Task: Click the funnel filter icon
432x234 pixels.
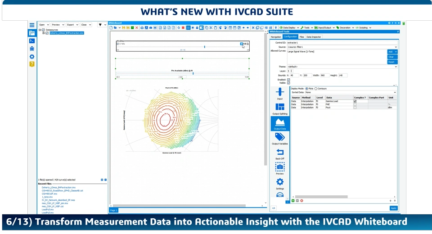Action: point(100,25)
